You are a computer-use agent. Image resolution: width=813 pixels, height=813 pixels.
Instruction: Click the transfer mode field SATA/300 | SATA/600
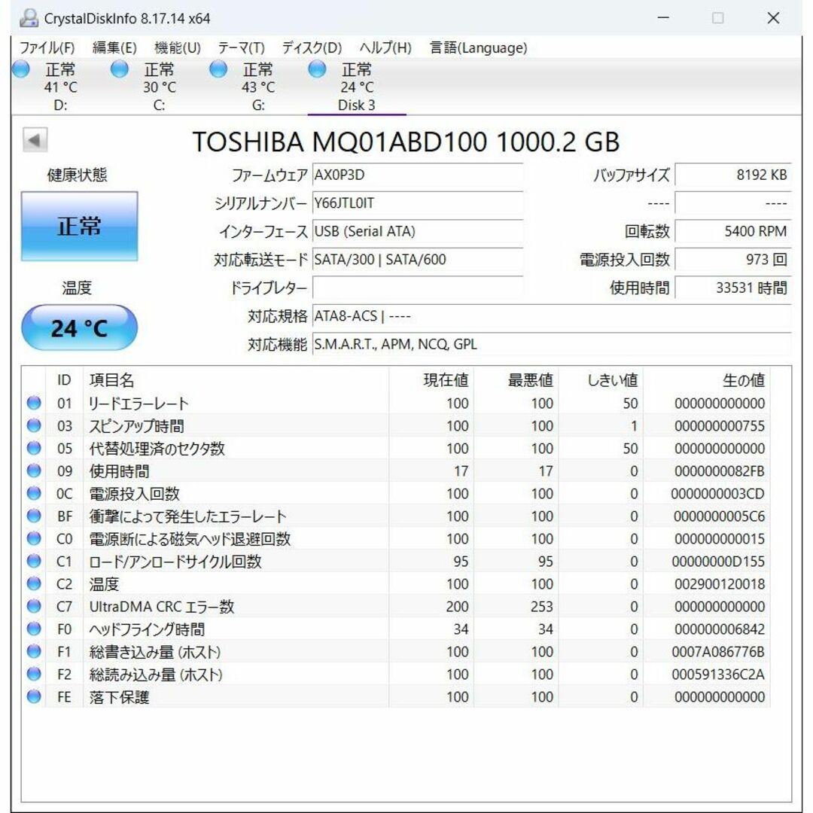tap(417, 259)
